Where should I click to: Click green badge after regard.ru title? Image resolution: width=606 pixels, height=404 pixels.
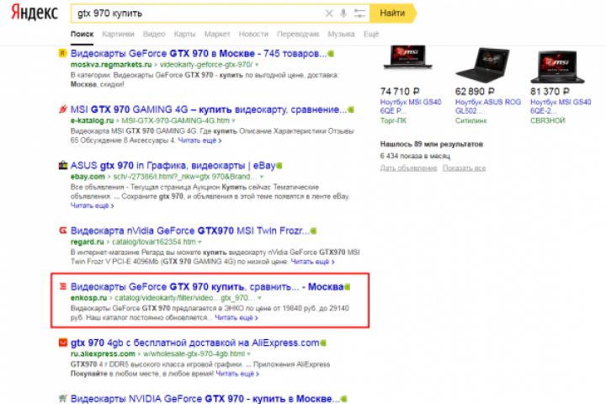(x=313, y=231)
